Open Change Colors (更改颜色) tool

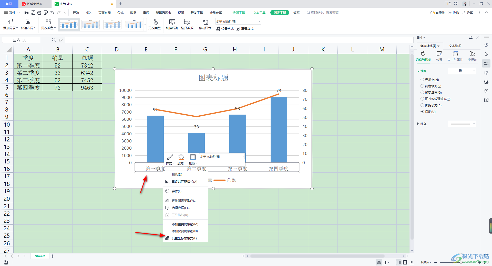tap(48, 24)
